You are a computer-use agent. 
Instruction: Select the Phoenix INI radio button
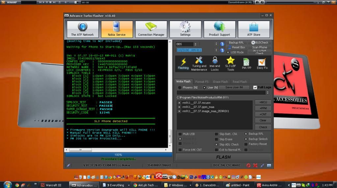click(x=179, y=88)
